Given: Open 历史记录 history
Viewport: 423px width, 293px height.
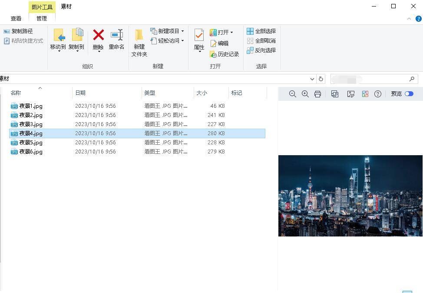Looking at the screenshot, I should click(x=225, y=54).
